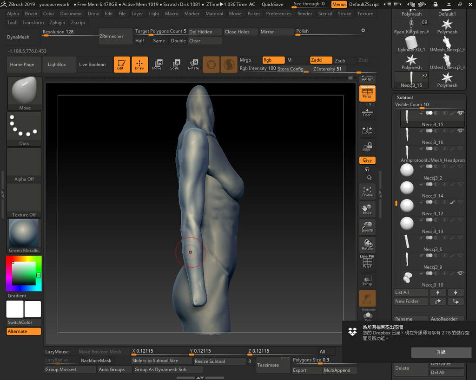Open the Green Metallic material selector
The width and height of the screenshot is (476, 380).
click(24, 236)
